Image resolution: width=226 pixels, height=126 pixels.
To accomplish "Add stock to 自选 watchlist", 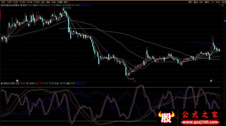I will (x=223, y=2).
